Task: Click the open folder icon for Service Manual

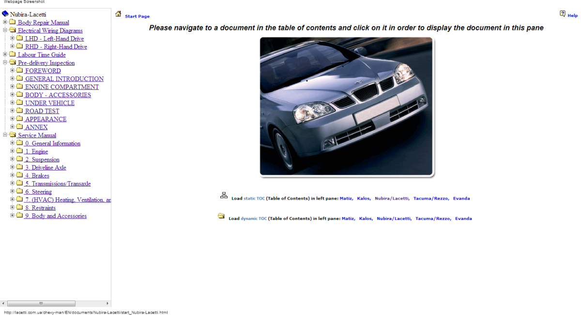Action: (x=13, y=135)
